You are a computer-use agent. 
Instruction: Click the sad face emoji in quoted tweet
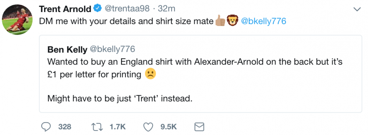pyautogui.click(x=151, y=74)
